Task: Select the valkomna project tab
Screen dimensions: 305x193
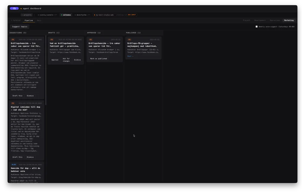Action: [66, 15]
